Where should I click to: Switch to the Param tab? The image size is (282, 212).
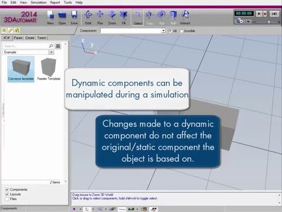click(x=18, y=38)
